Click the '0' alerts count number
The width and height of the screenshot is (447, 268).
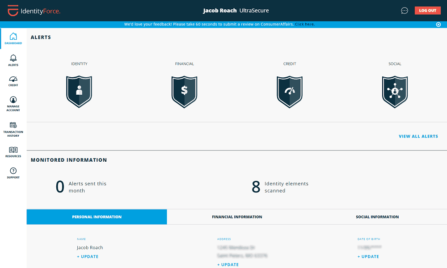click(60, 187)
